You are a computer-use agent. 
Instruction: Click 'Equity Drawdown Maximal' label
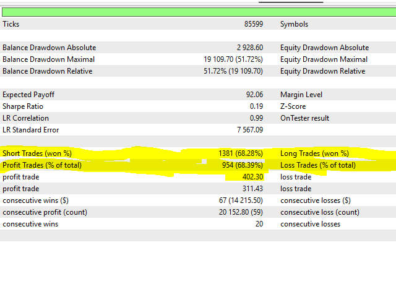(x=324, y=59)
